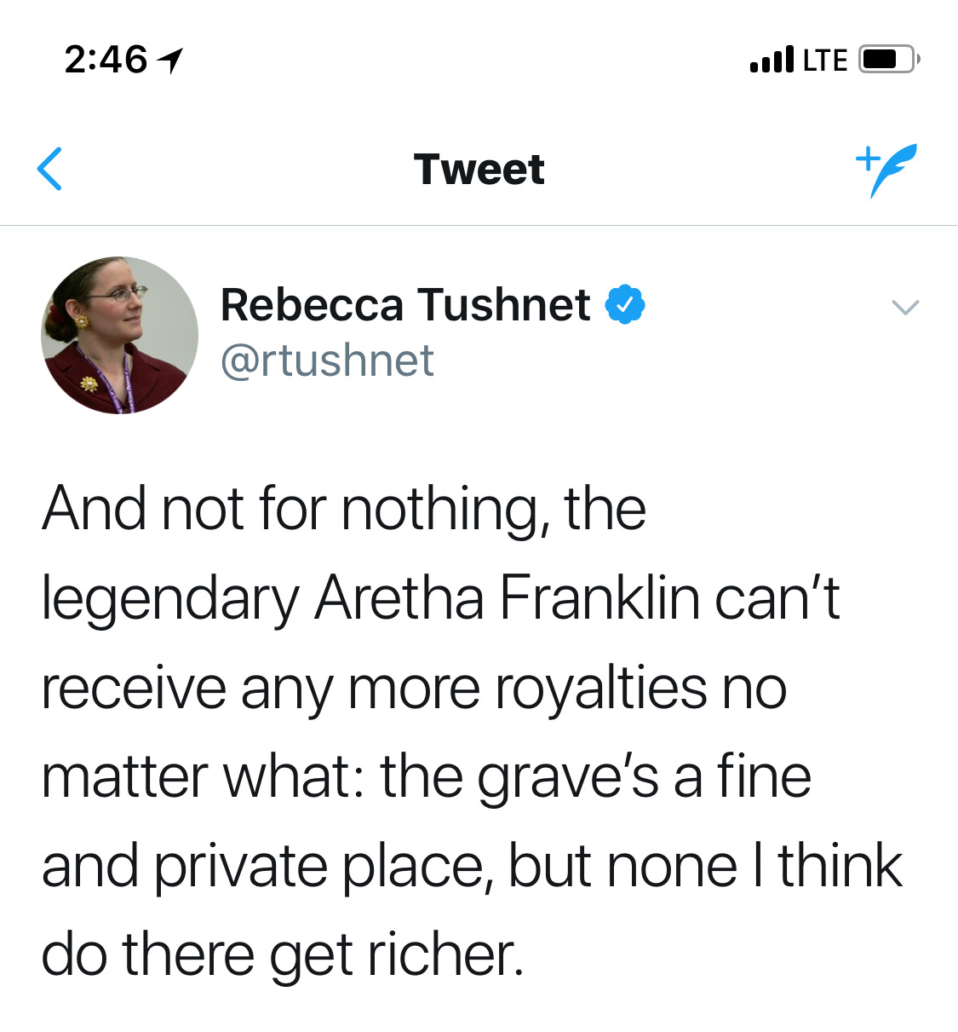Go back using the blue chevron
Screen dimensions: 958x1032
pos(50,169)
